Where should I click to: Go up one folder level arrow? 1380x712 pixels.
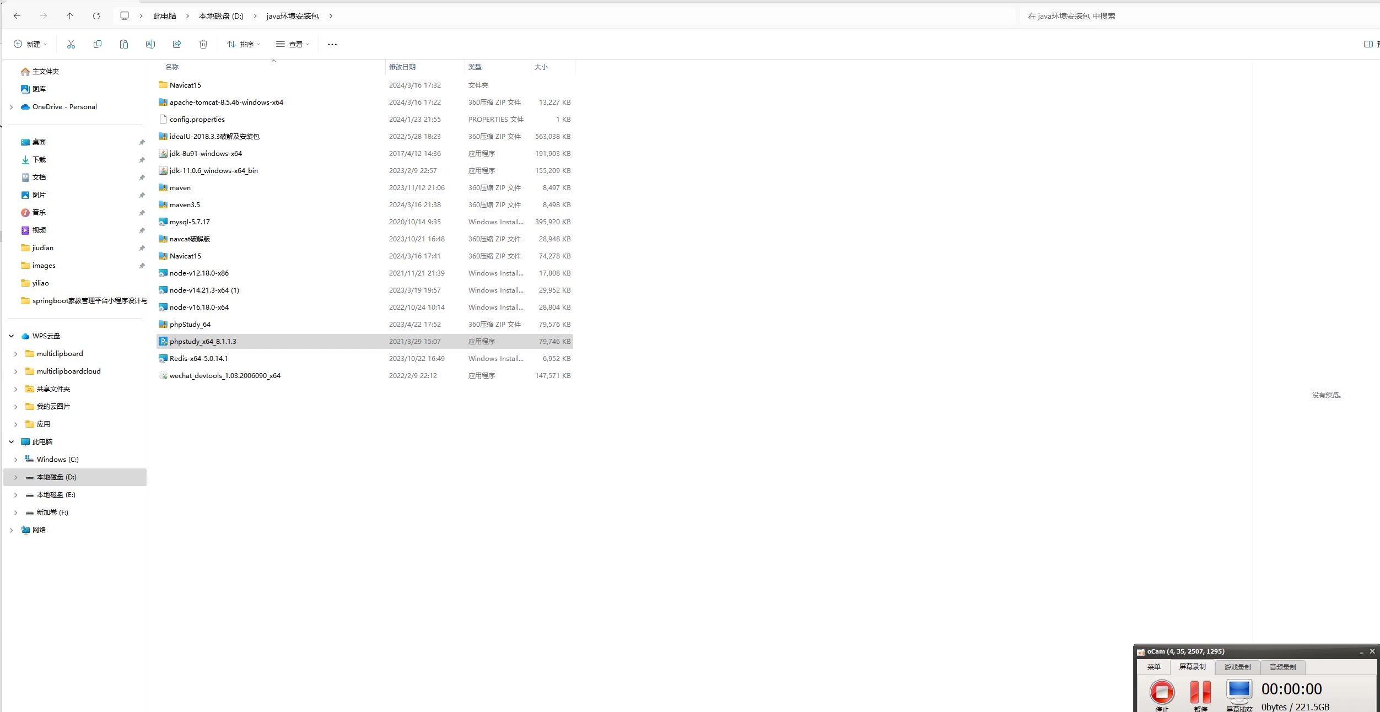[69, 16]
